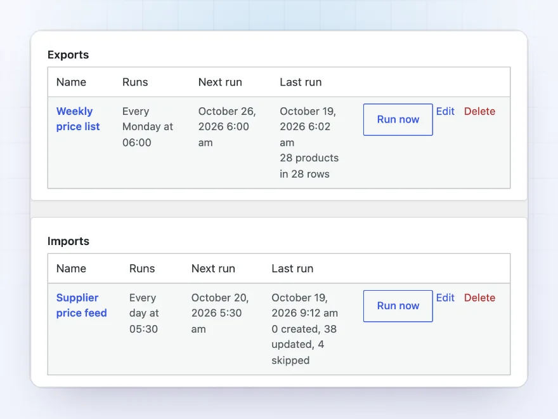Viewport: 558px width, 419px height.
Task: Click the Name column header in Exports
Action: [71, 82]
